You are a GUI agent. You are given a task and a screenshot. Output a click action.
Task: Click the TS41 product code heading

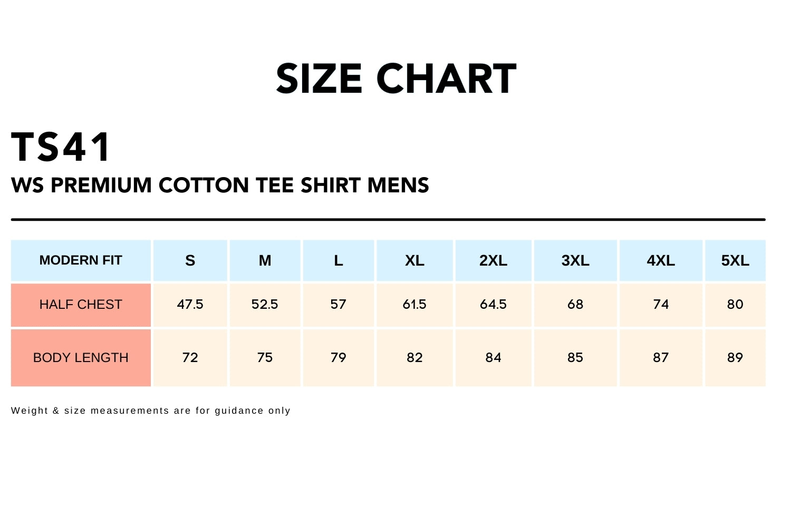(61, 147)
